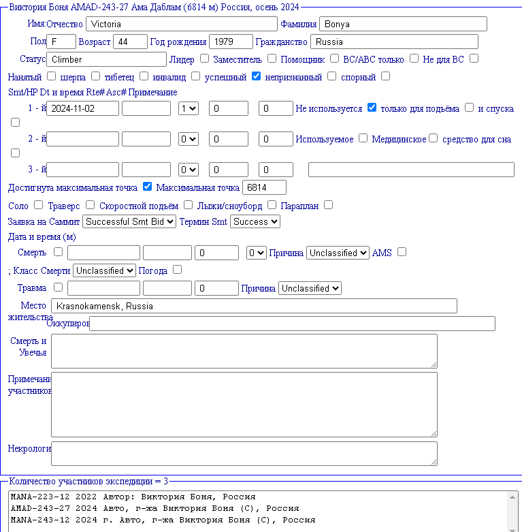Focus the Пол field
This screenshot has height=532, width=522.
point(61,42)
